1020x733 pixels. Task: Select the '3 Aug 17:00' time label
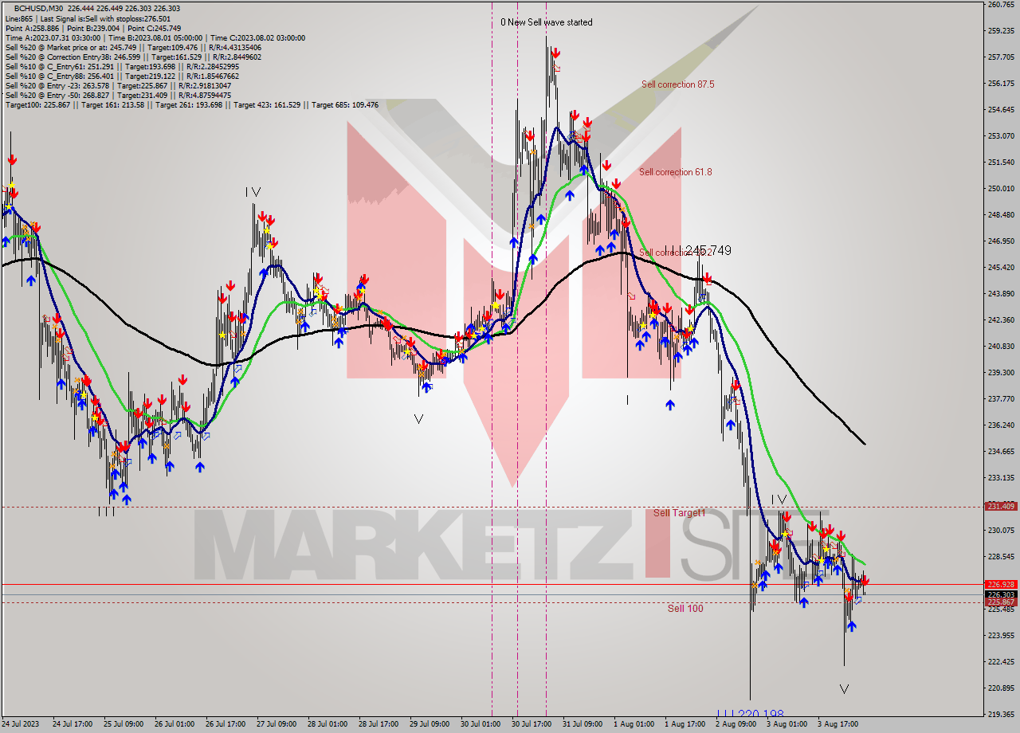[837, 725]
